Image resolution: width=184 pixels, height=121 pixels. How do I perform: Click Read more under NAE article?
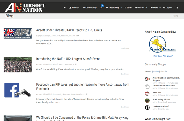(125, 74)
